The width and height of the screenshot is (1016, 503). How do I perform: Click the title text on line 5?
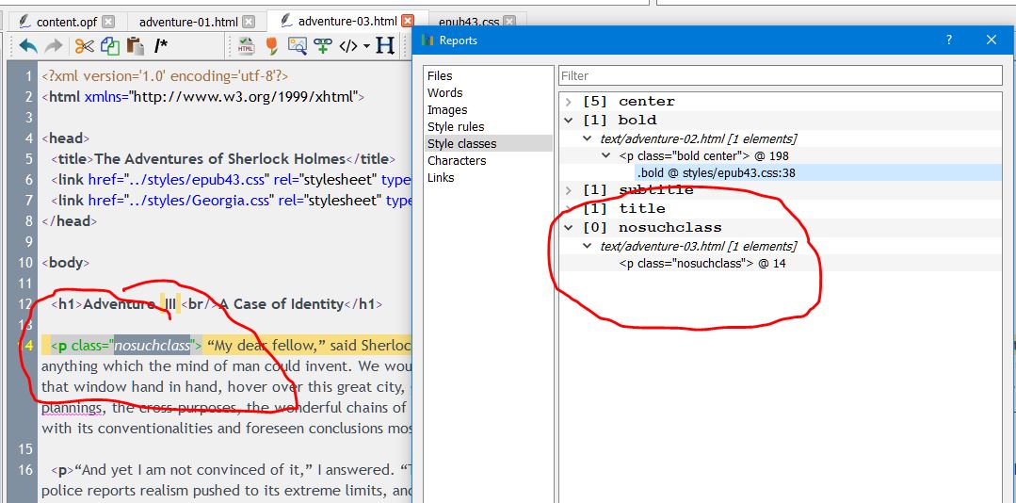pos(220,159)
